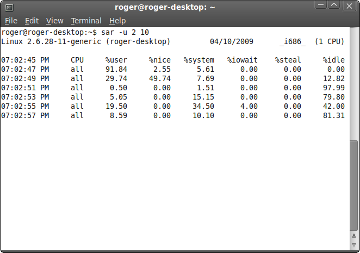The image size is (360, 253).
Task: Click the %nice value 2.55
Action: tap(162, 69)
